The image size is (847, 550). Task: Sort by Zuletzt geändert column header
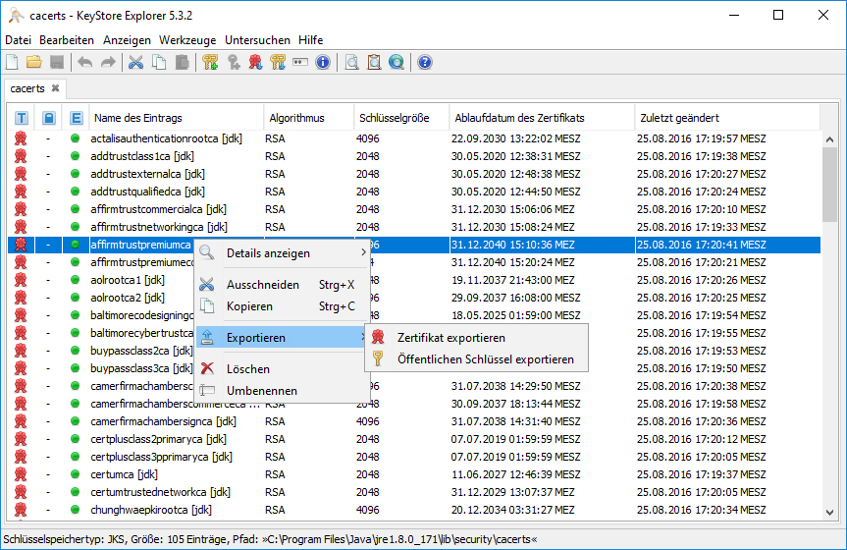727,118
